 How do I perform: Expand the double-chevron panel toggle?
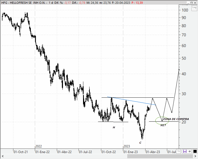(x=179, y=151)
